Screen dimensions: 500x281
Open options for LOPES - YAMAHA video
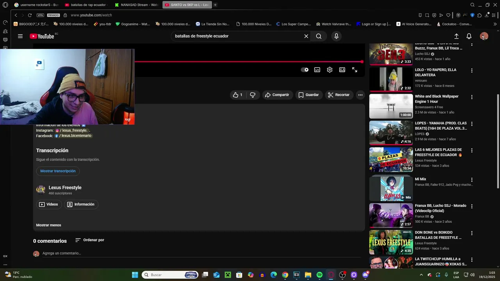click(x=472, y=124)
